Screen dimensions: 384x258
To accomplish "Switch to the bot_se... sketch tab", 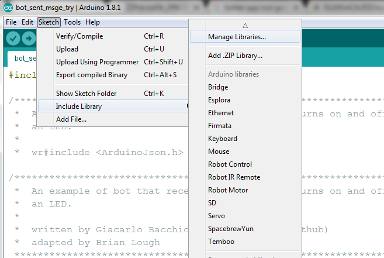I will (x=22, y=59).
